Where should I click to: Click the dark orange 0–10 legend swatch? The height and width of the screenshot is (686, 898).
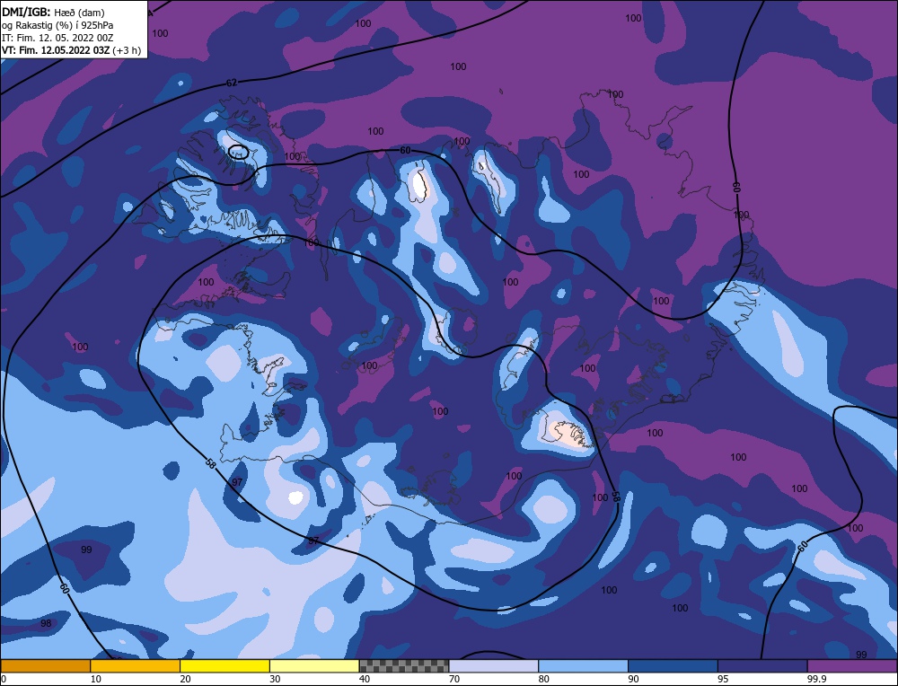(46, 666)
